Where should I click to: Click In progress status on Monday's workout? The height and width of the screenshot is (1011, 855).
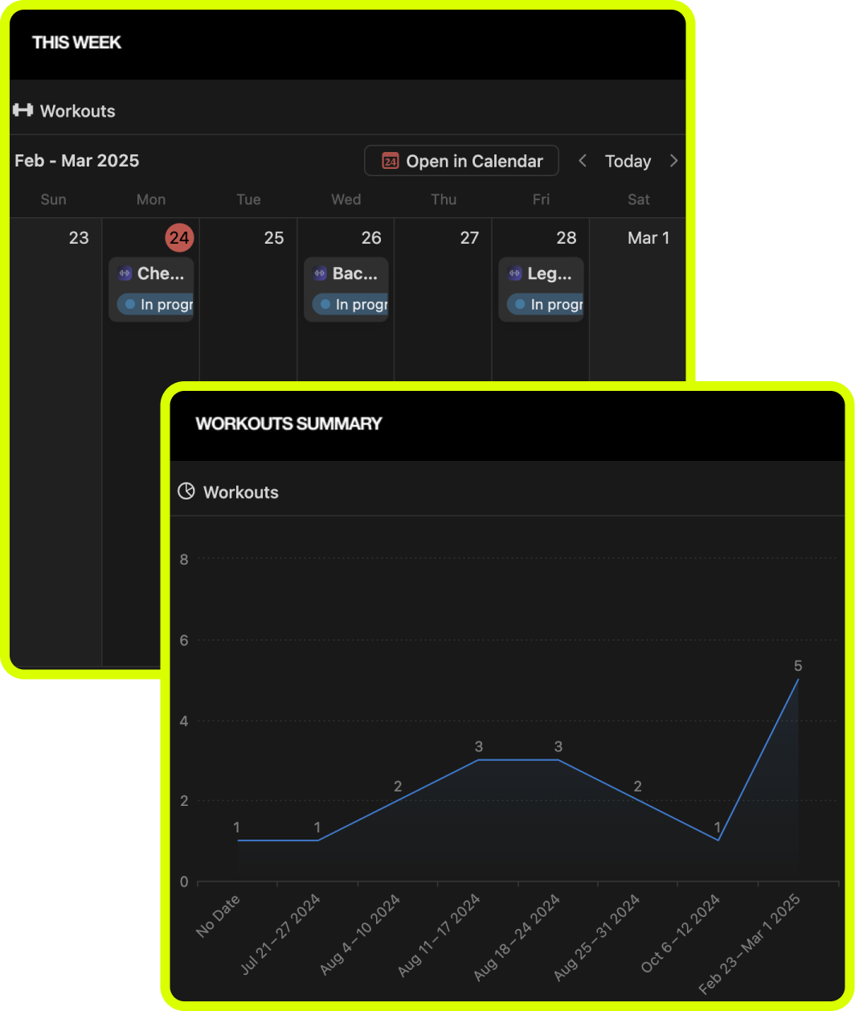tap(155, 304)
